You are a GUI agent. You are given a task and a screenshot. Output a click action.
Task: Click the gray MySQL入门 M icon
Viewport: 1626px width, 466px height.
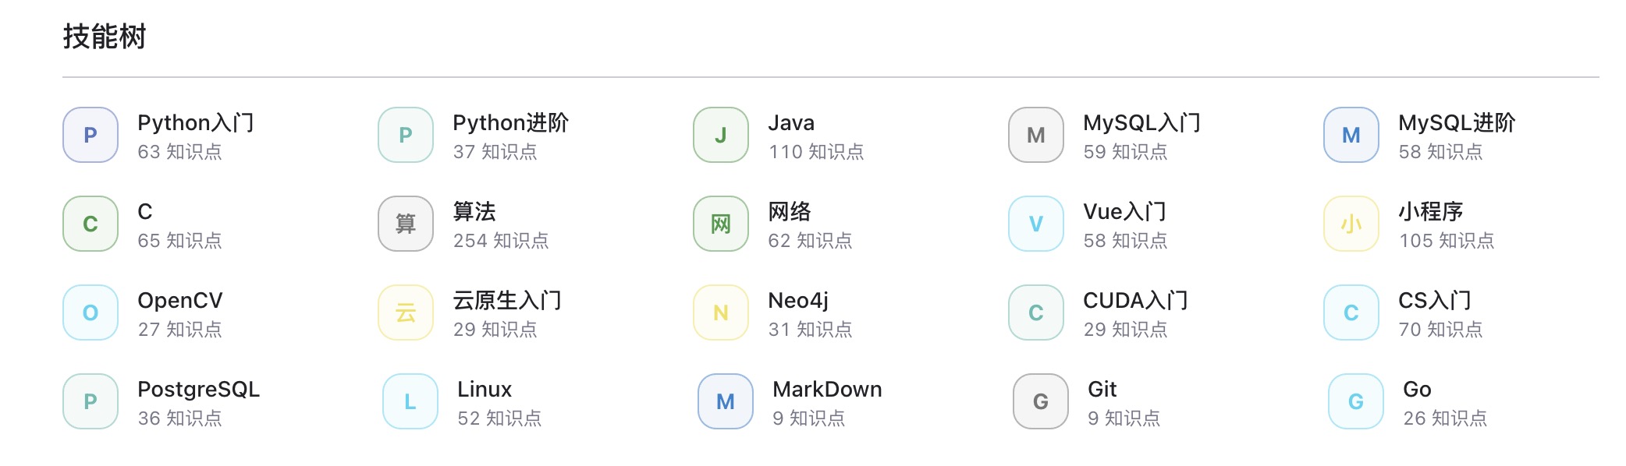point(1036,135)
